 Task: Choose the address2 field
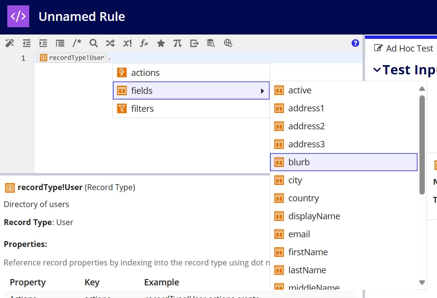pos(344,126)
